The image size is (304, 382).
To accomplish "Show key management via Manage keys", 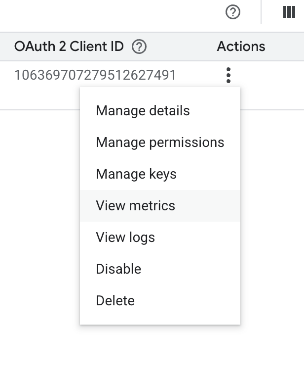I will click(x=136, y=174).
